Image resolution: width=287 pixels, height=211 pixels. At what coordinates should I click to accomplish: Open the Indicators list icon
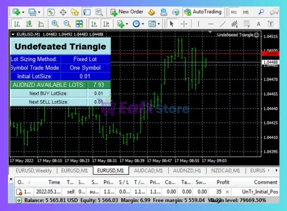121,24
